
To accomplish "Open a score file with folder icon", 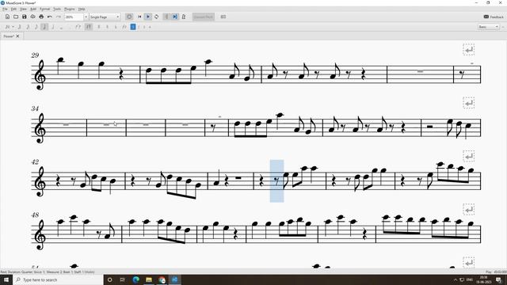I will [x=16, y=17].
